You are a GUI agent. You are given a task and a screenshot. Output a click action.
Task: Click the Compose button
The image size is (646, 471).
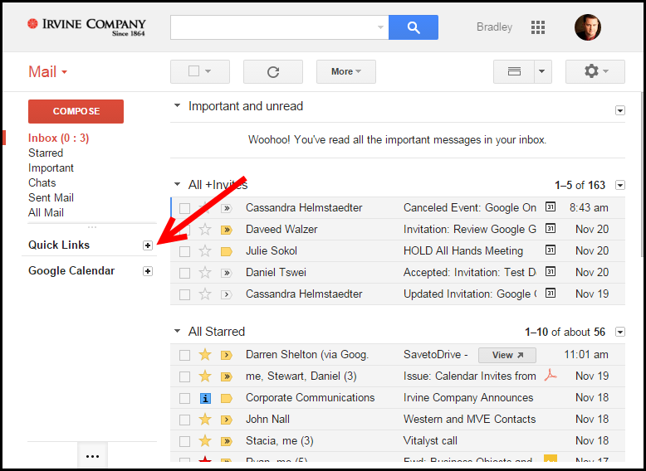[x=76, y=111]
